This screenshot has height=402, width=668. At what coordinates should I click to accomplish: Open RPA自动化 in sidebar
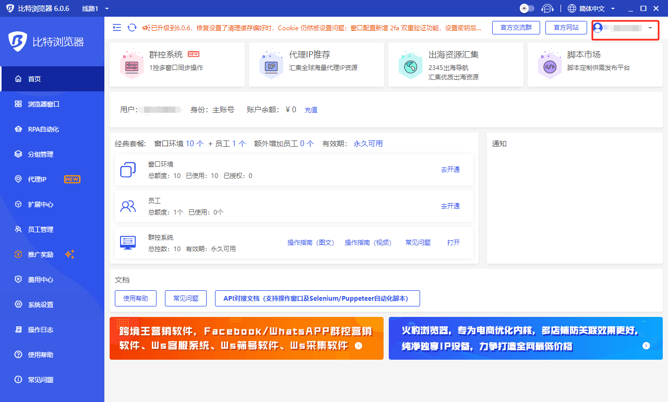(52, 129)
